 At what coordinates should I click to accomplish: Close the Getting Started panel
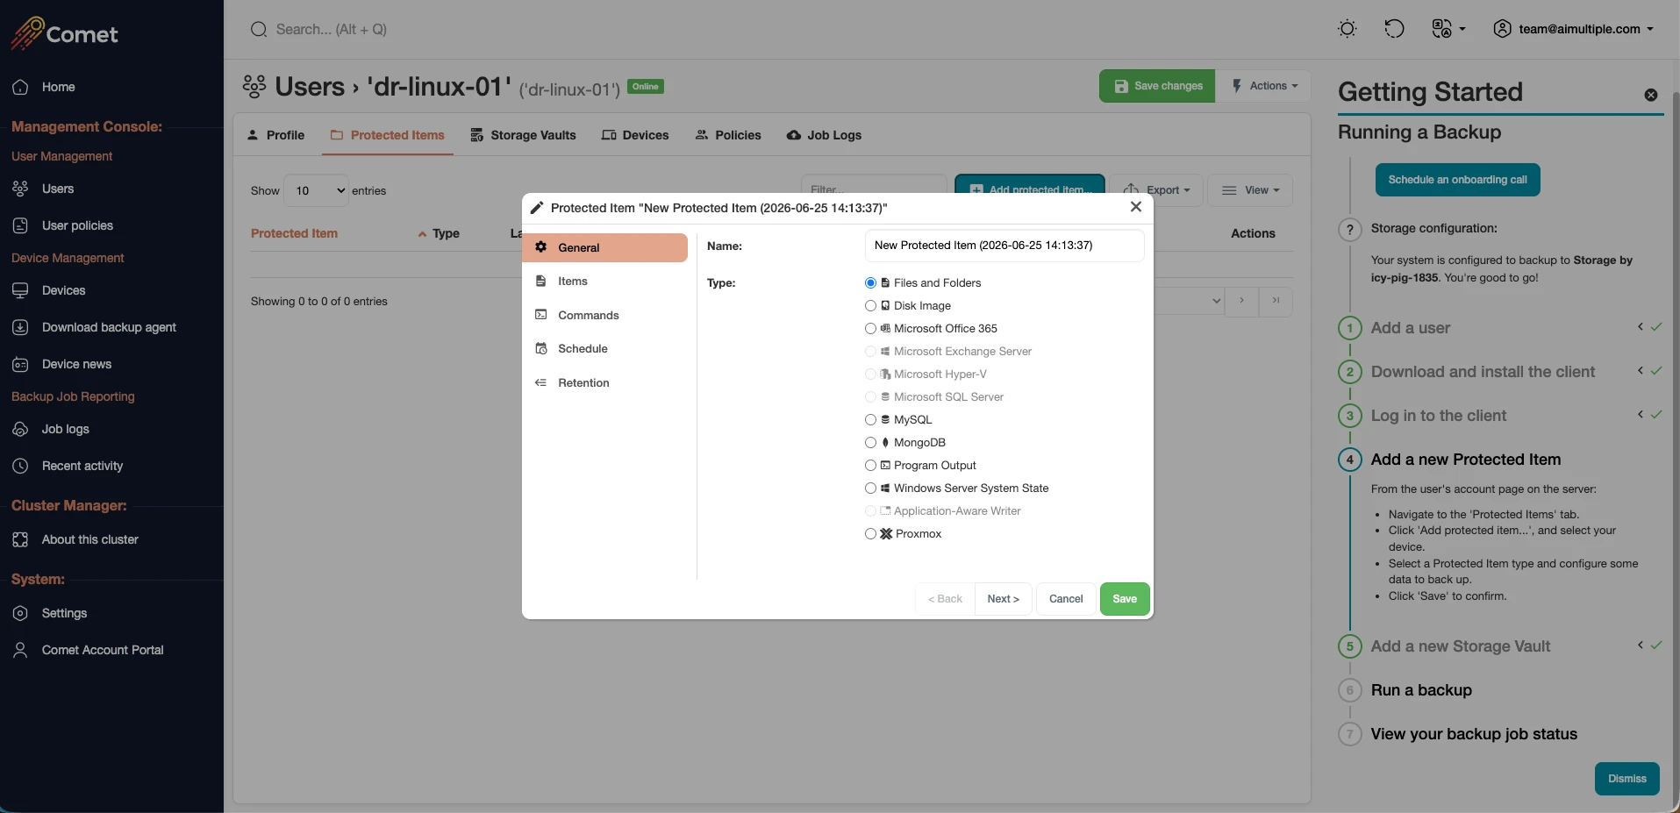click(x=1651, y=95)
